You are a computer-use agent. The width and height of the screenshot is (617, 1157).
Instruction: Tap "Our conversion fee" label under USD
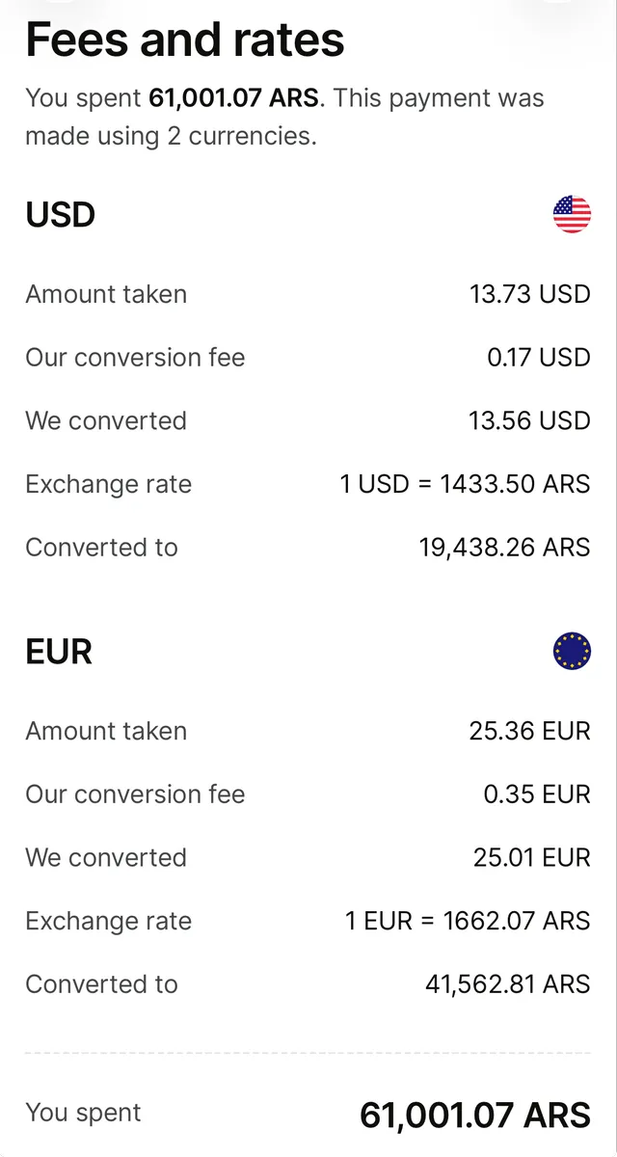[x=135, y=358]
